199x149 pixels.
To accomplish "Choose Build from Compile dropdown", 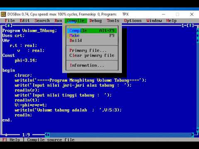I will pos(92,41).
